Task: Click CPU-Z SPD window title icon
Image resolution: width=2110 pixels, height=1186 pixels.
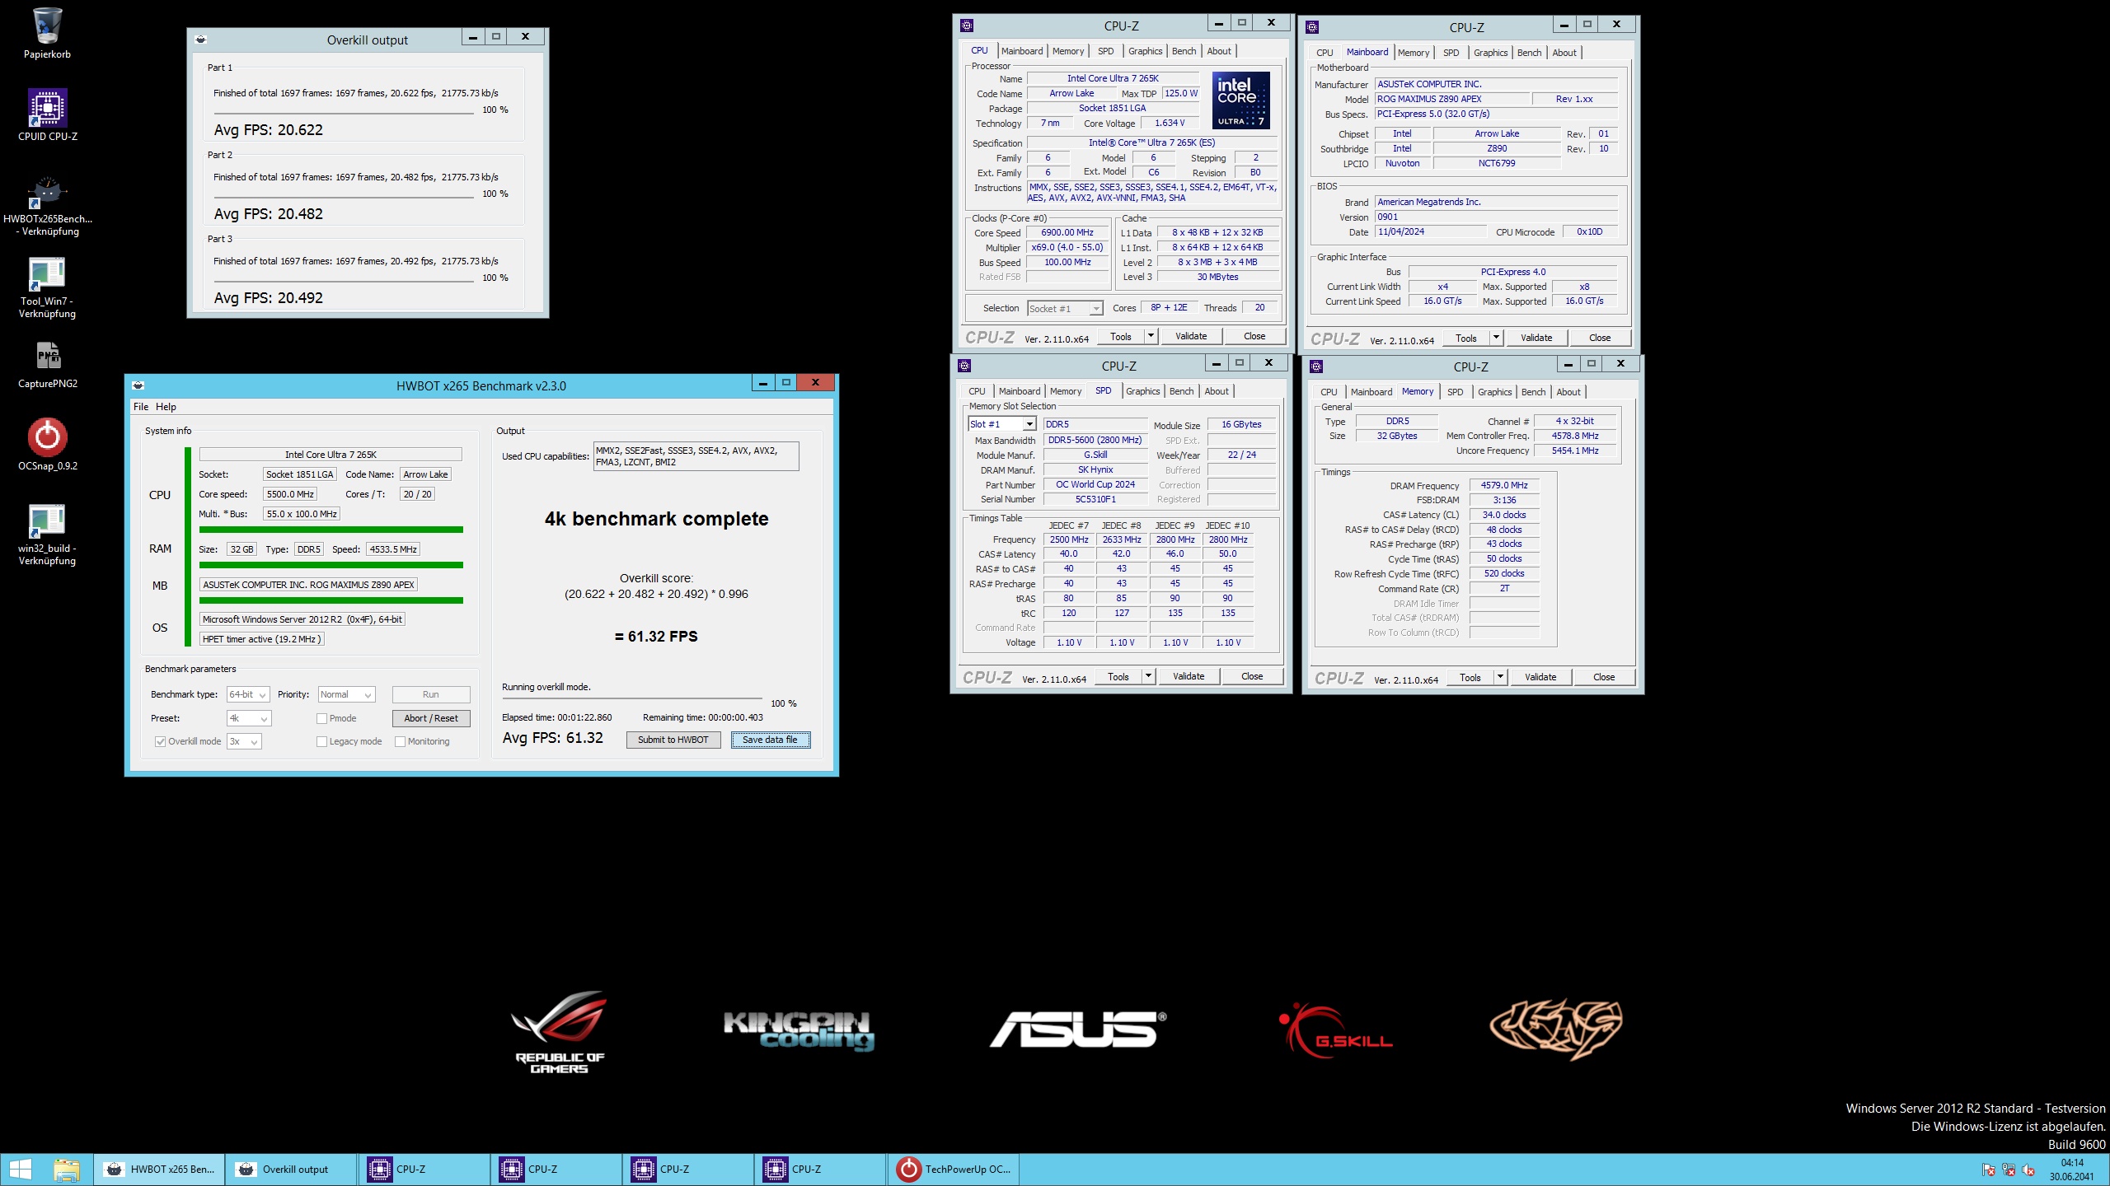Action: click(964, 366)
